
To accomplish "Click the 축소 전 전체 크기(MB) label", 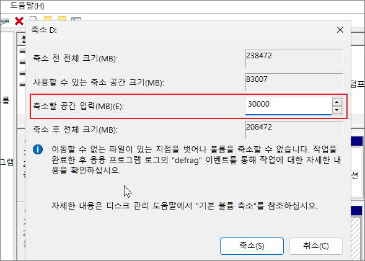I will pos(75,58).
